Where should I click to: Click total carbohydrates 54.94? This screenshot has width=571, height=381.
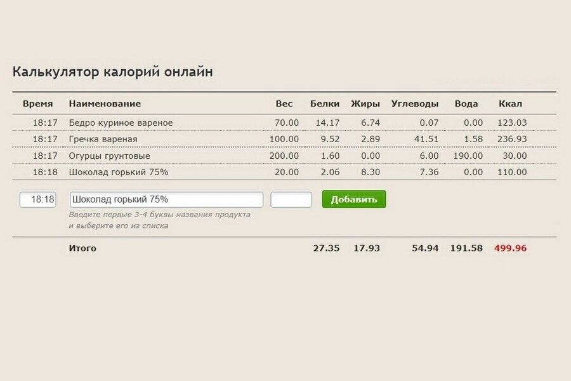(425, 248)
